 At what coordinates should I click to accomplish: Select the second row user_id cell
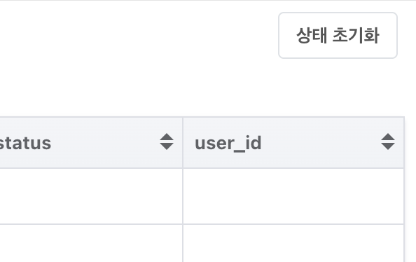(x=293, y=243)
